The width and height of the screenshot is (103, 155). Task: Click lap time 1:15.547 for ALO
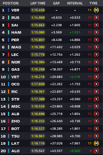pyautogui.click(x=38, y=151)
